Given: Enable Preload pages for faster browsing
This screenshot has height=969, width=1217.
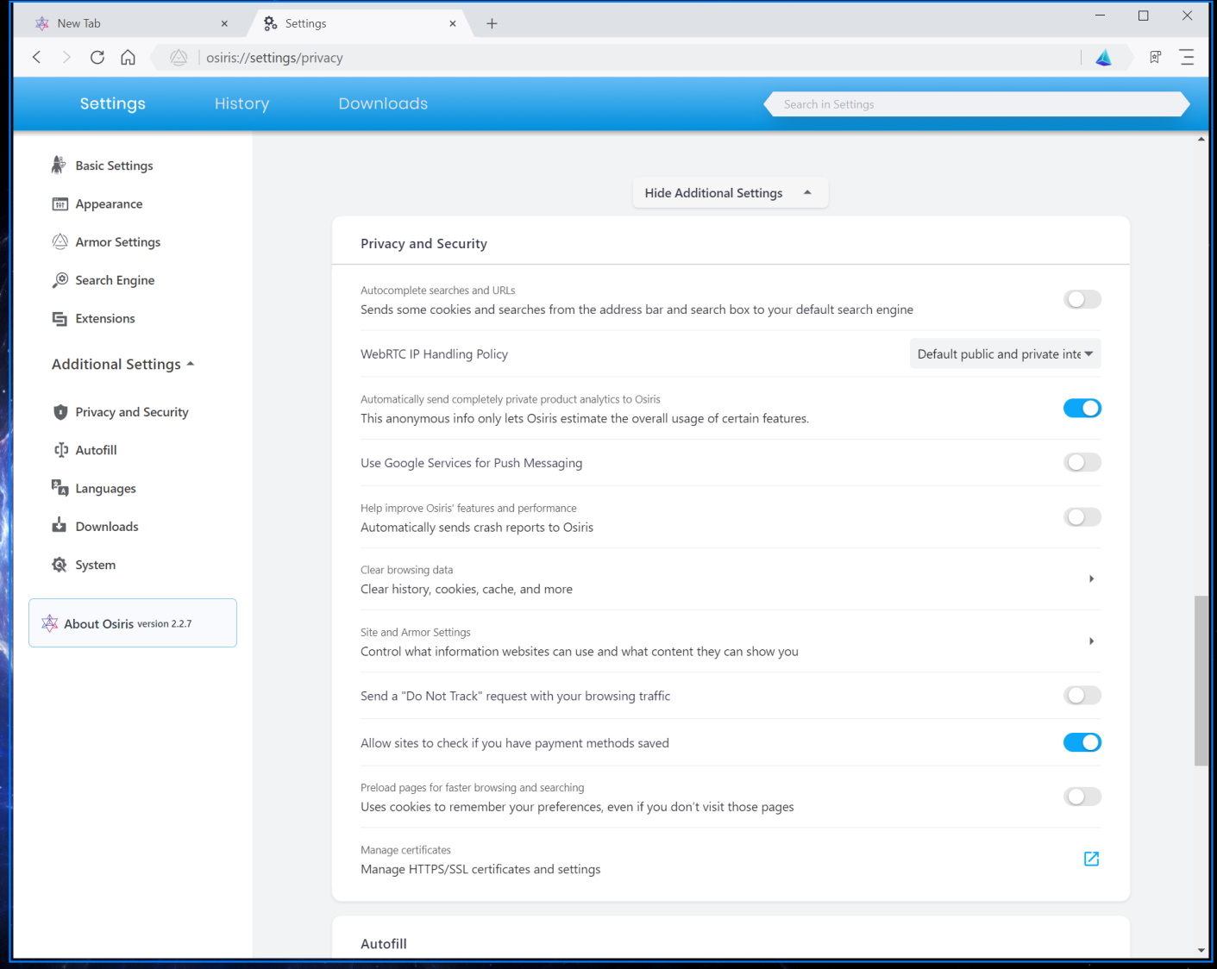Looking at the screenshot, I should (1082, 797).
